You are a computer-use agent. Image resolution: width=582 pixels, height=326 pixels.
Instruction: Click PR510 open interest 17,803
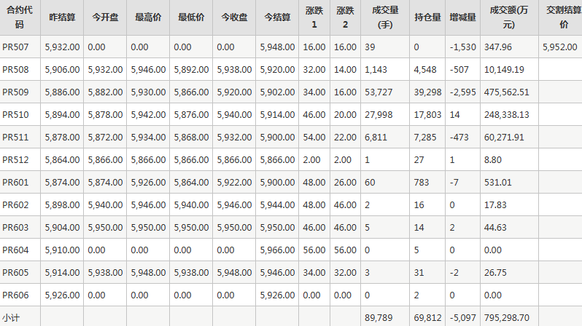[x=427, y=115]
